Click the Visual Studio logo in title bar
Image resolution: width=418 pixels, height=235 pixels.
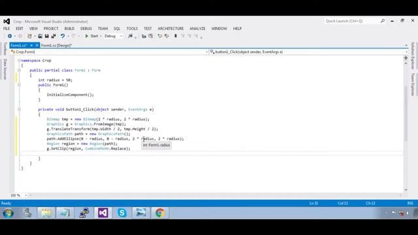click(7, 22)
